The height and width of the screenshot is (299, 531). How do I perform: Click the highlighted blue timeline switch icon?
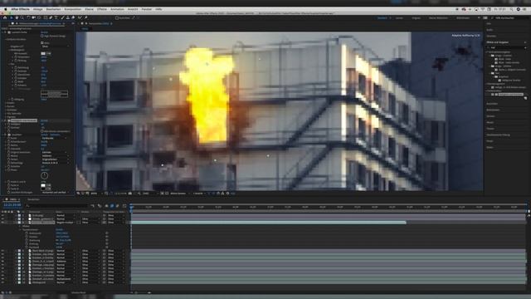click(112, 206)
